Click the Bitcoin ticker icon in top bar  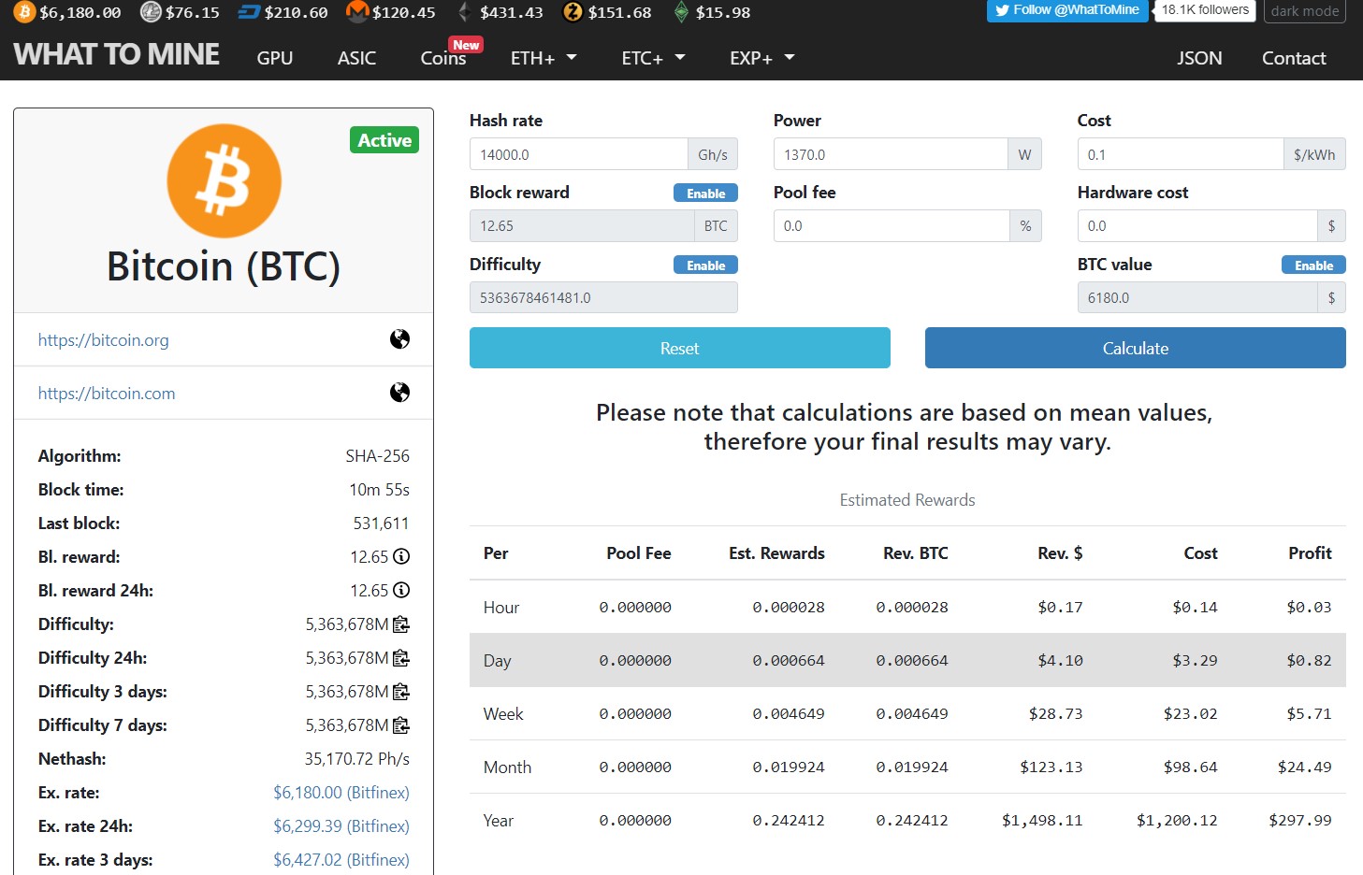tap(24, 12)
